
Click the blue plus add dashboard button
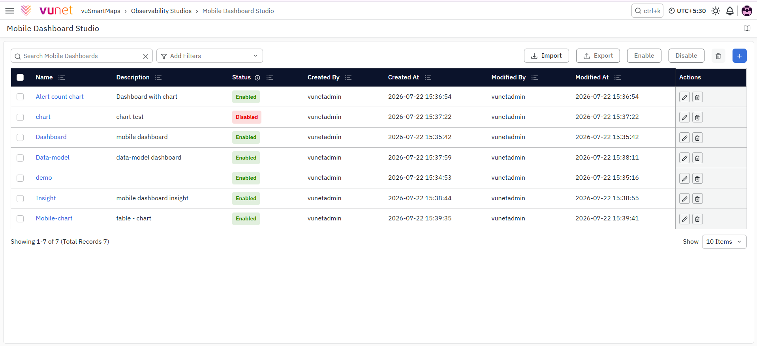(739, 56)
